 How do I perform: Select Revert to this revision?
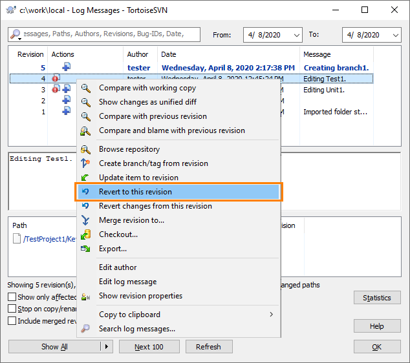[x=178, y=192]
